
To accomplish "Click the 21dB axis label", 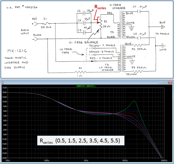I will 4,88.
